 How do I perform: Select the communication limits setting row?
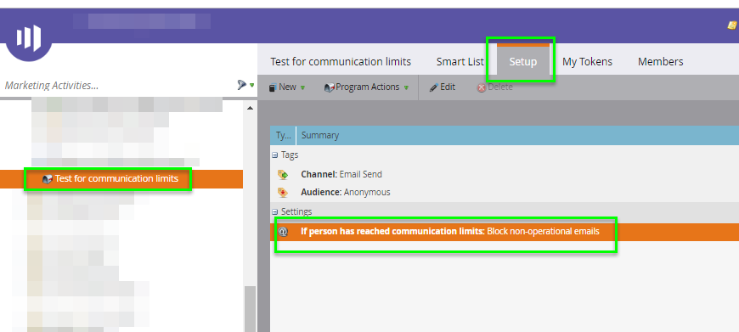pyautogui.click(x=505, y=232)
